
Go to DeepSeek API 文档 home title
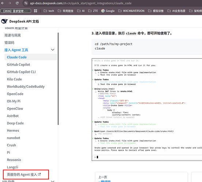click(24, 21)
